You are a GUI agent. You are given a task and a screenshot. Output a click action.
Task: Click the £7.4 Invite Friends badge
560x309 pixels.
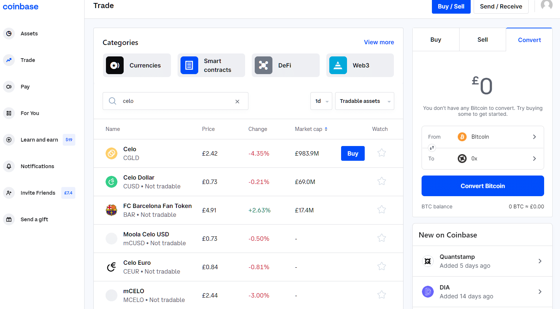click(68, 193)
